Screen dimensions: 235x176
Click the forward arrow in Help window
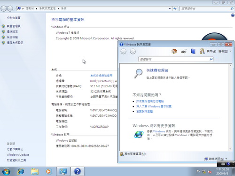click(133, 51)
